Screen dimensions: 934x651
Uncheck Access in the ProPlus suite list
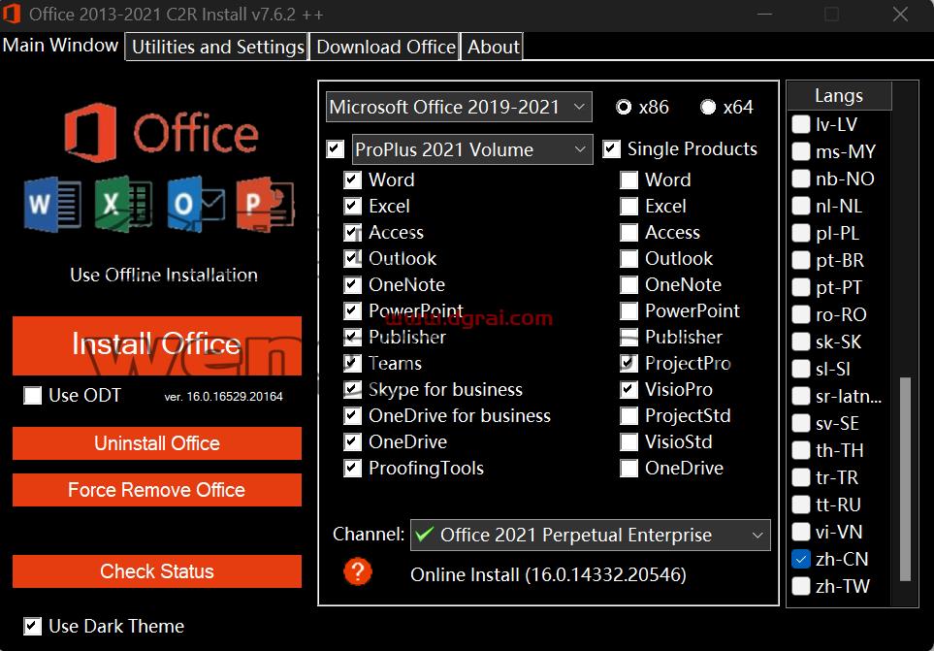[353, 232]
